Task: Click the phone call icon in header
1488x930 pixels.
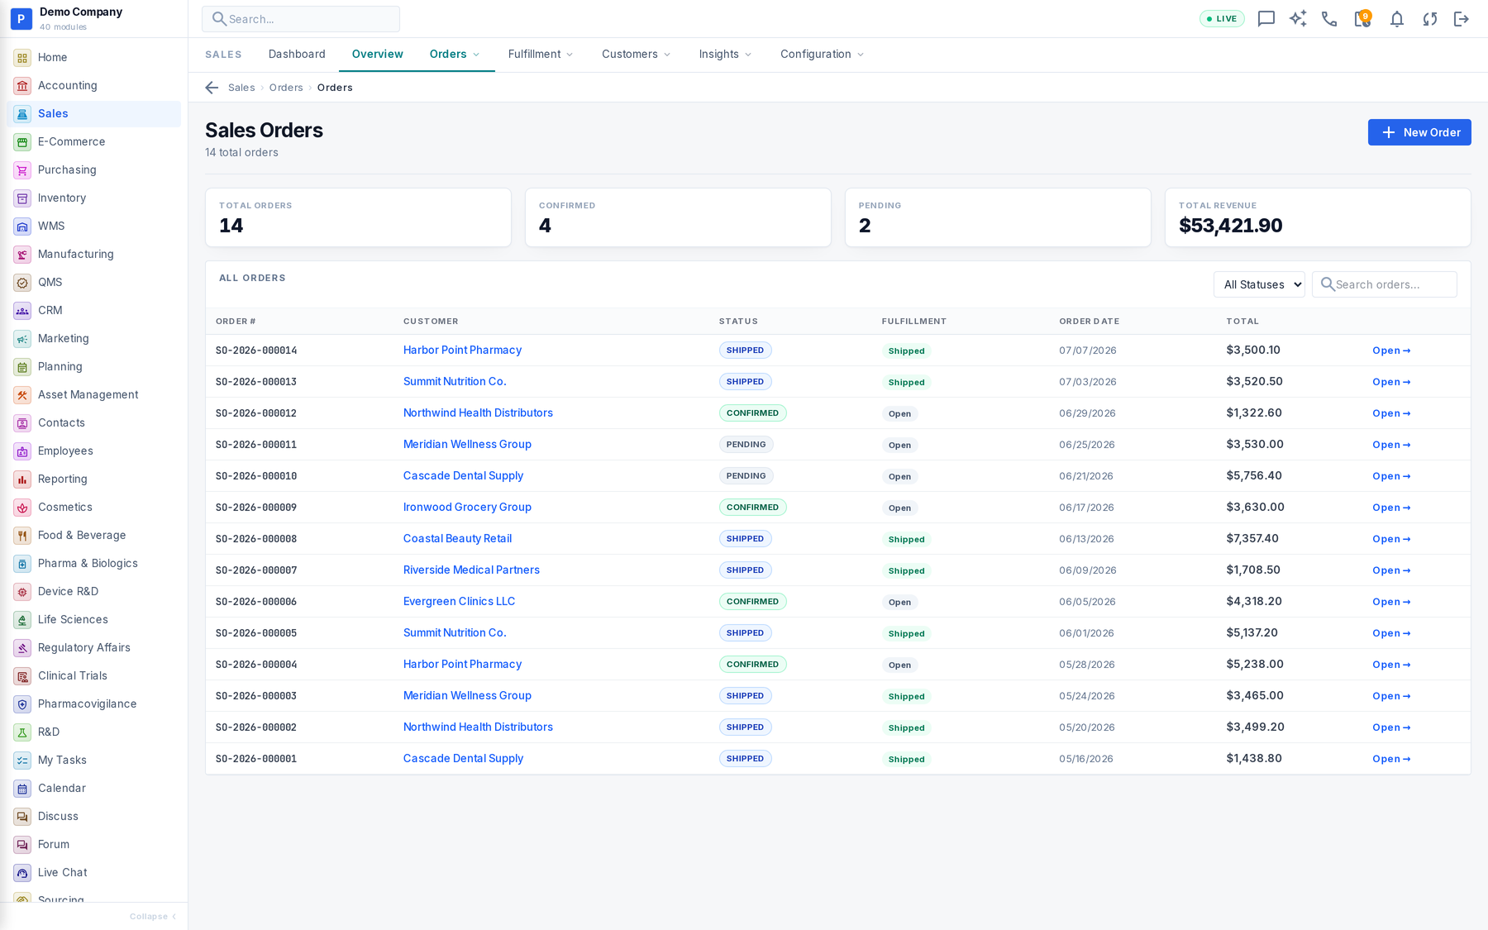Action: 1329,19
